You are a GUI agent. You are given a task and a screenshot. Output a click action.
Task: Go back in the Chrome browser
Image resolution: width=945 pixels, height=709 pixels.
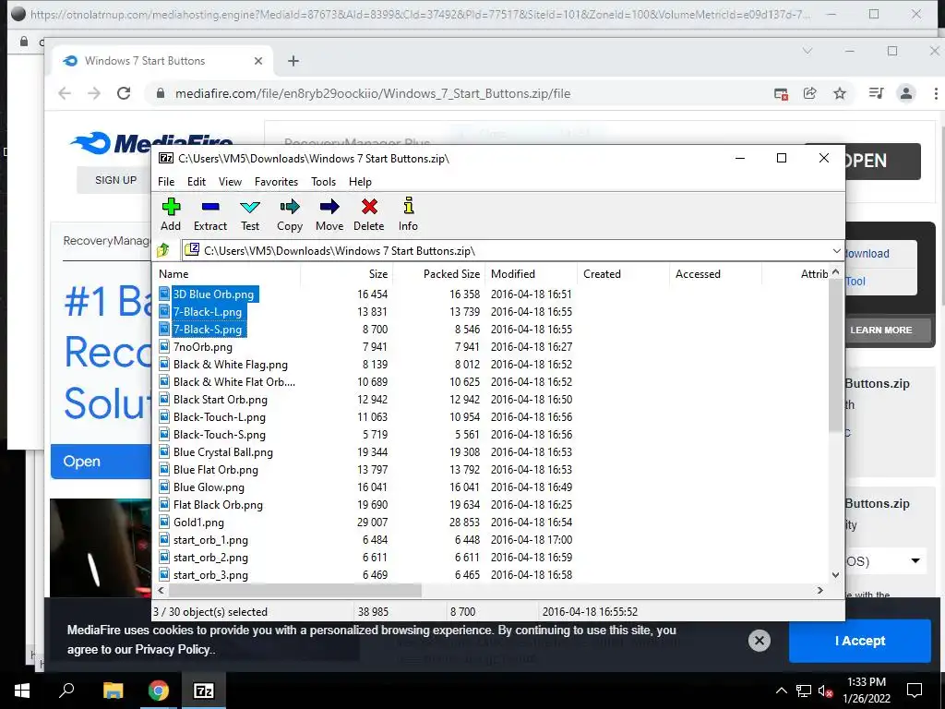(x=65, y=93)
